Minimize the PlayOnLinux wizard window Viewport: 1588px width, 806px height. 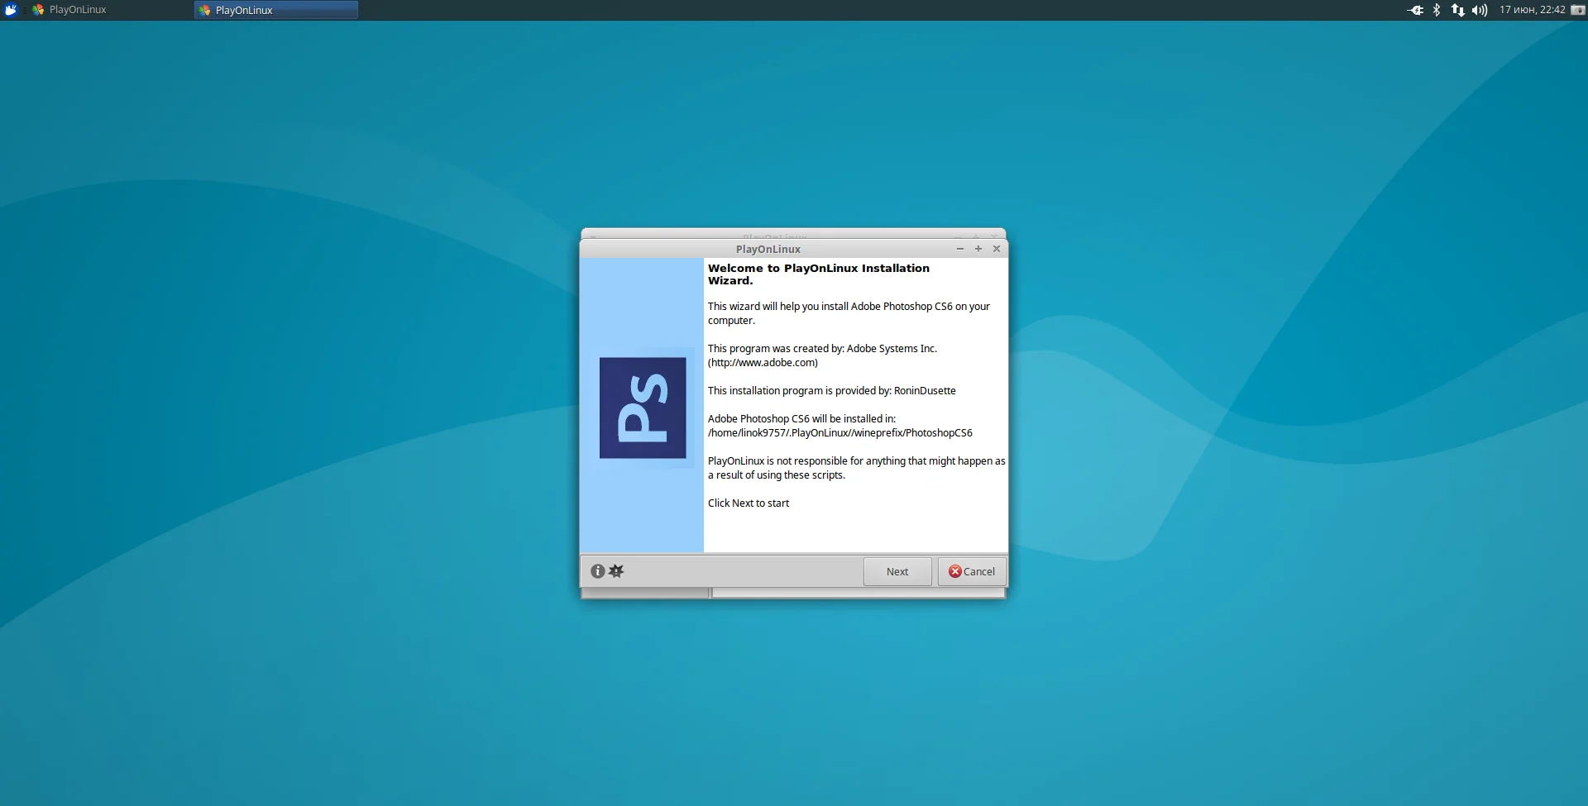[959, 249]
